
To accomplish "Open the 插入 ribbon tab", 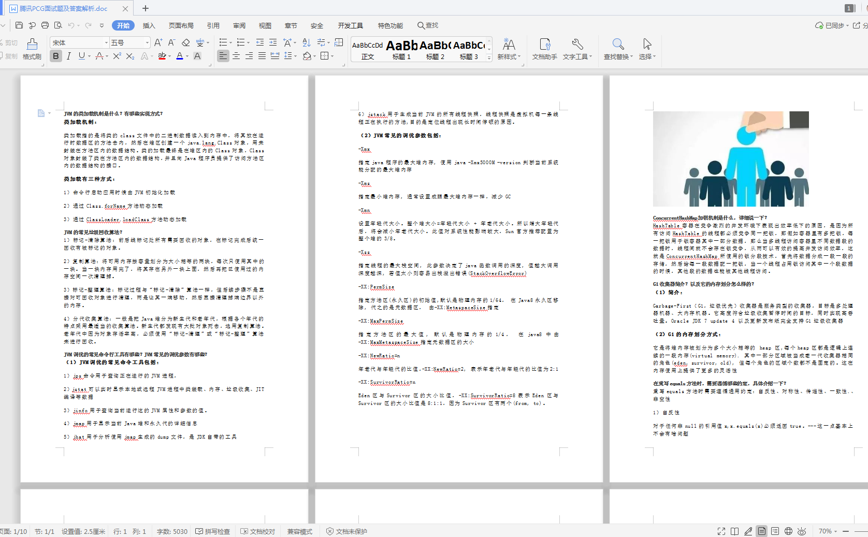I will 149,25.
